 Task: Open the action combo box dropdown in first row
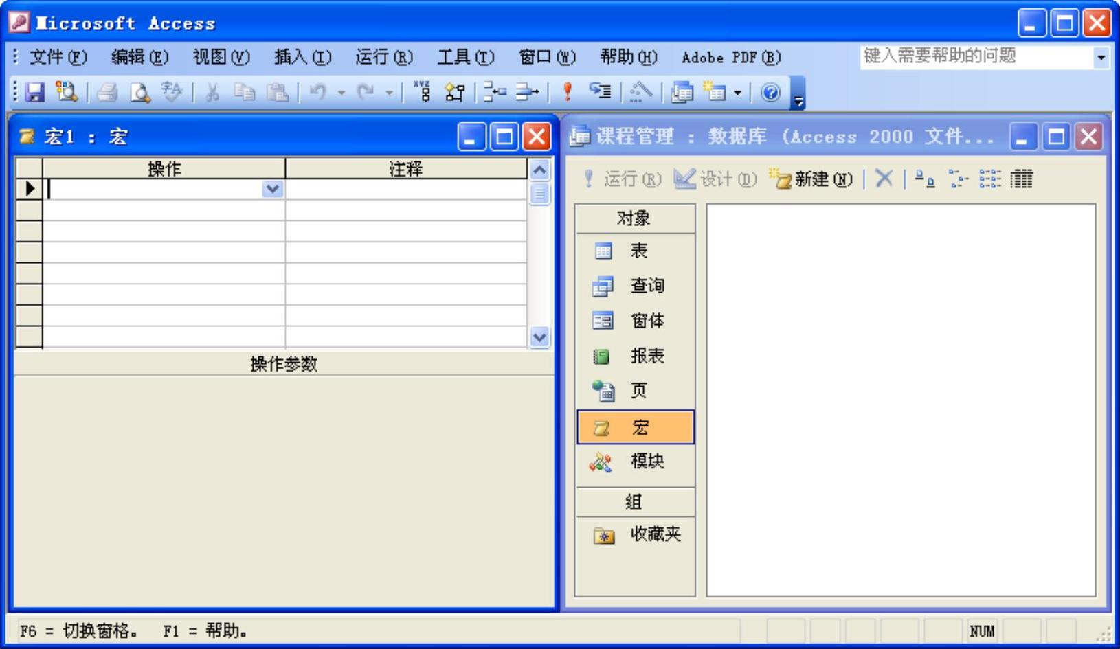coord(273,189)
